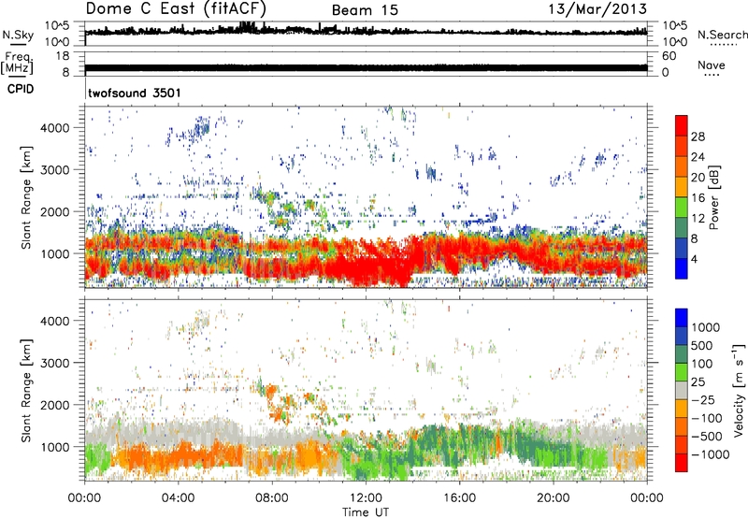Screen dimensions: 748x518
Task: Click the '18' frequency axis label
Action: [x=63, y=56]
